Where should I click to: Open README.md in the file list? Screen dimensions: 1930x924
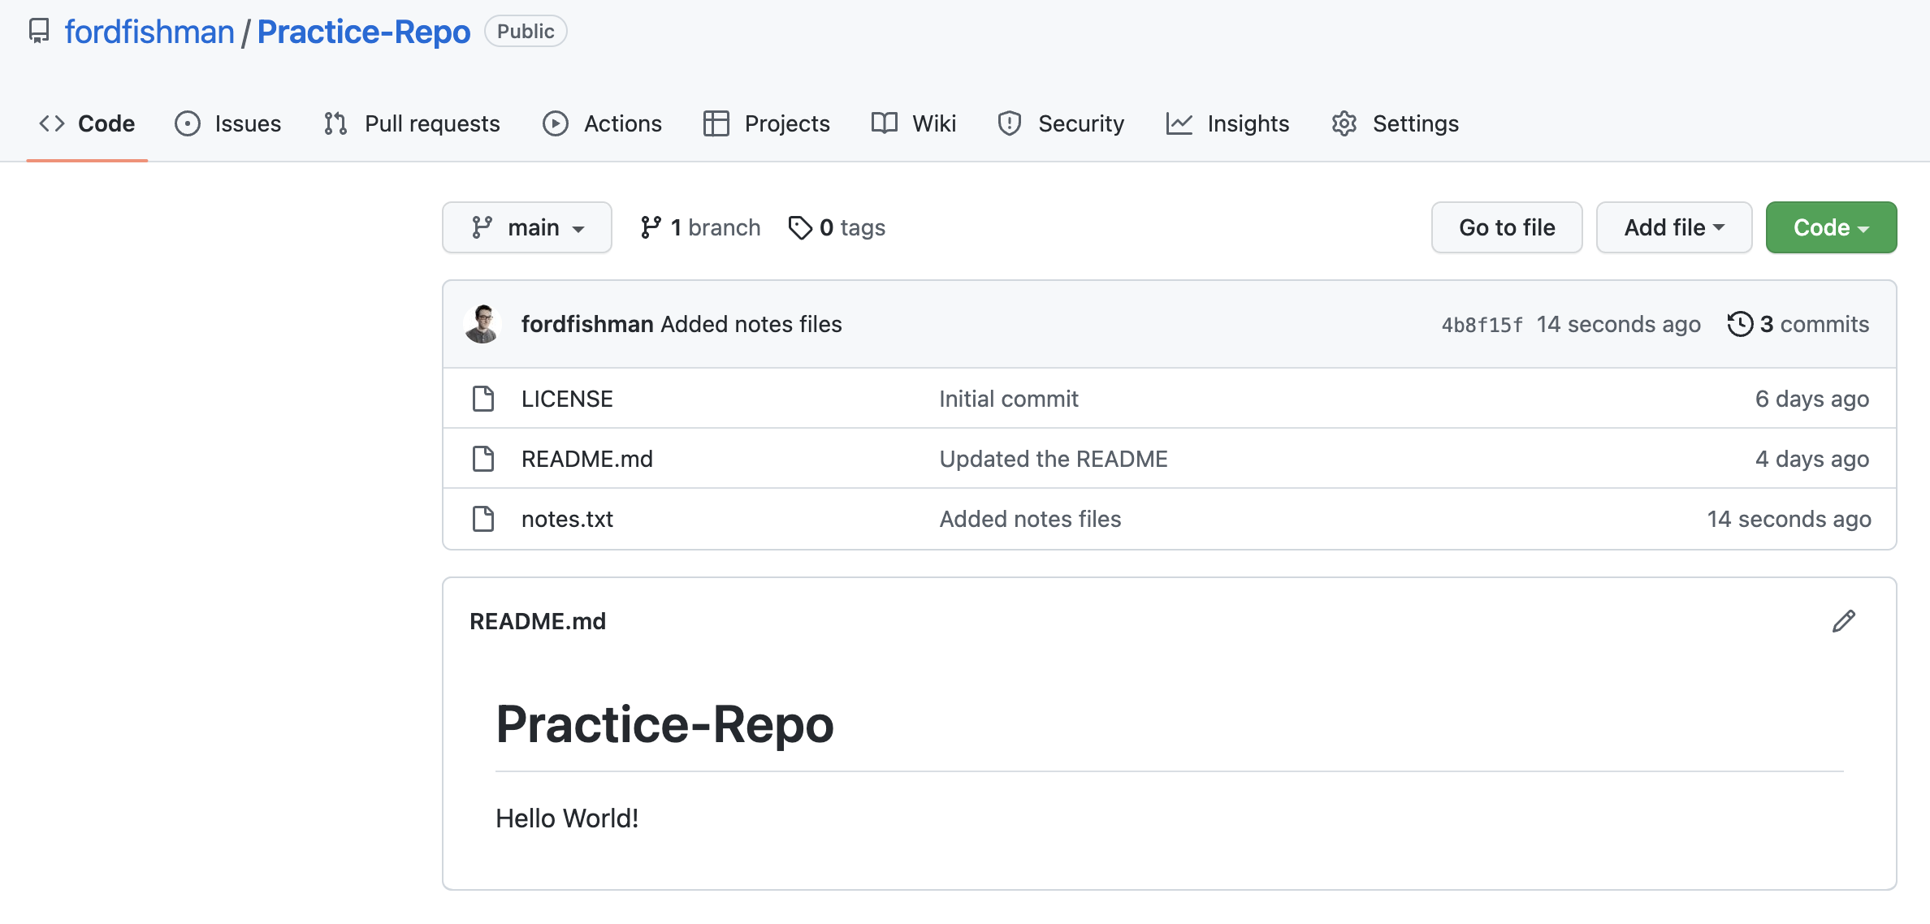(587, 459)
